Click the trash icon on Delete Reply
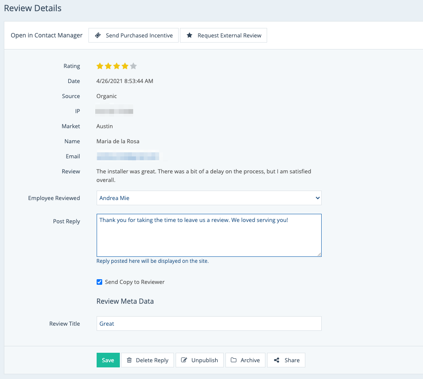423x379 pixels. pyautogui.click(x=129, y=360)
